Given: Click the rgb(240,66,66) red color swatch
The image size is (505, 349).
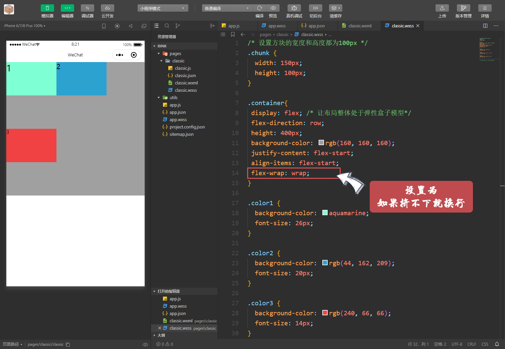Looking at the screenshot, I should [325, 313].
